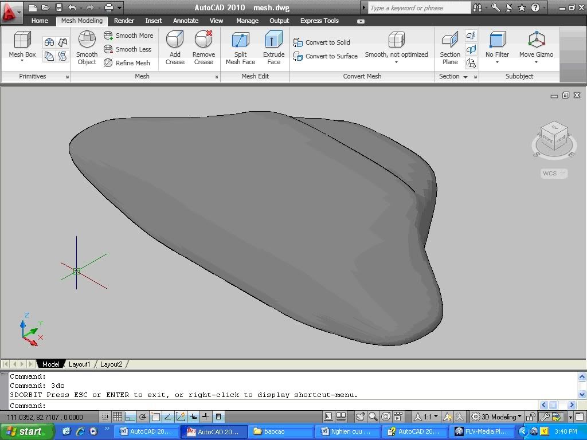Toggle grid display in status bar
587x440 pixels.
[x=118, y=417]
